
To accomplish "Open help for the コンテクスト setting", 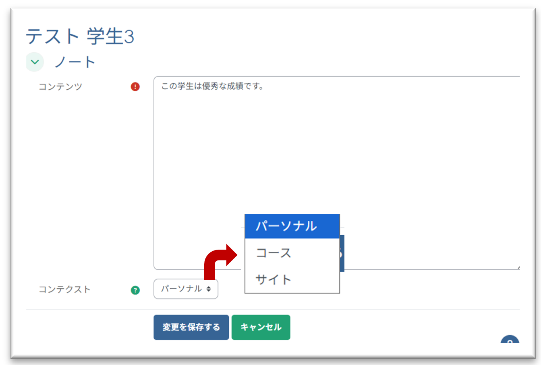I will pyautogui.click(x=135, y=289).
